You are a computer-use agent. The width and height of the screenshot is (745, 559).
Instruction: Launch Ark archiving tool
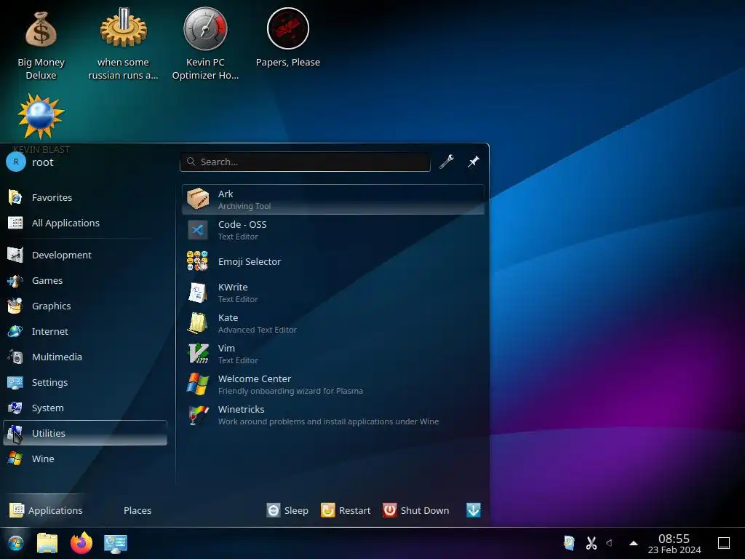pos(333,199)
